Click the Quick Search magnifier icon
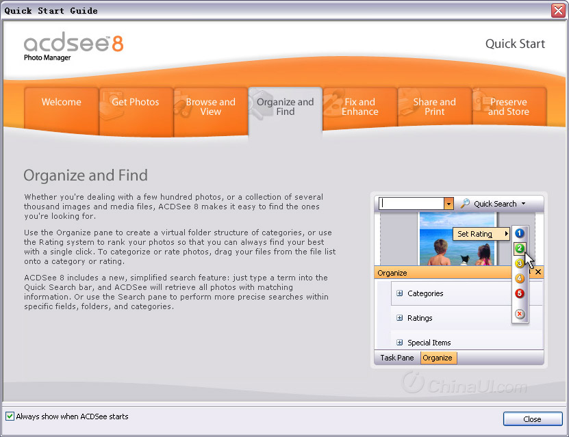This screenshot has height=437, width=569. click(x=465, y=204)
